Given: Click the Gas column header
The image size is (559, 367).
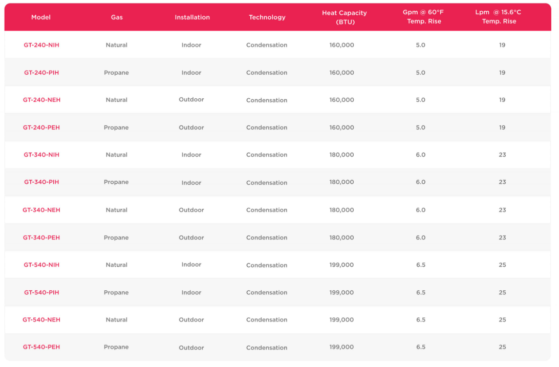Looking at the screenshot, I should (117, 17).
